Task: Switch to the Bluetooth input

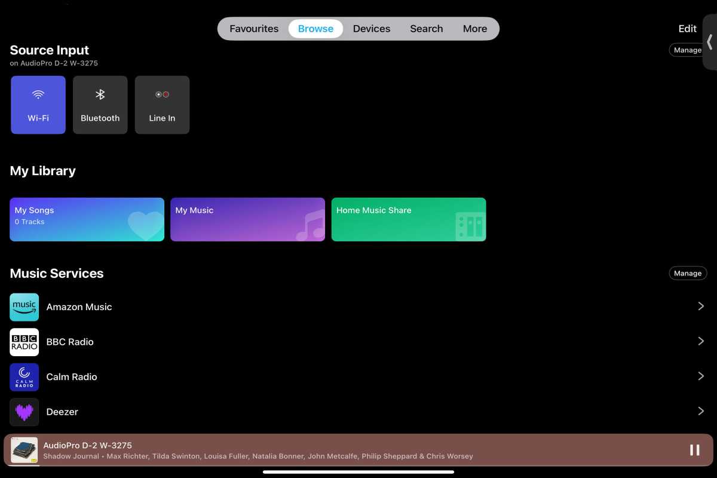Action: click(x=100, y=105)
